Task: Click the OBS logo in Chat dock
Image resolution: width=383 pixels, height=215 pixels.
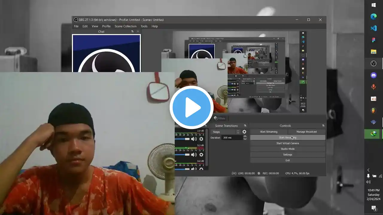Action: tap(106, 61)
